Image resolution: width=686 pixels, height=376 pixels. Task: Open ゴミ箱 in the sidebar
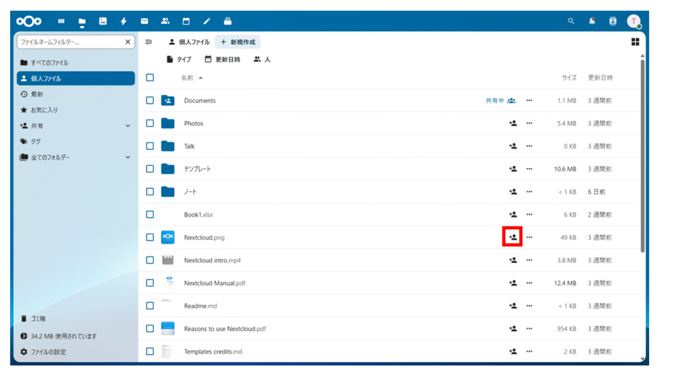click(x=38, y=318)
